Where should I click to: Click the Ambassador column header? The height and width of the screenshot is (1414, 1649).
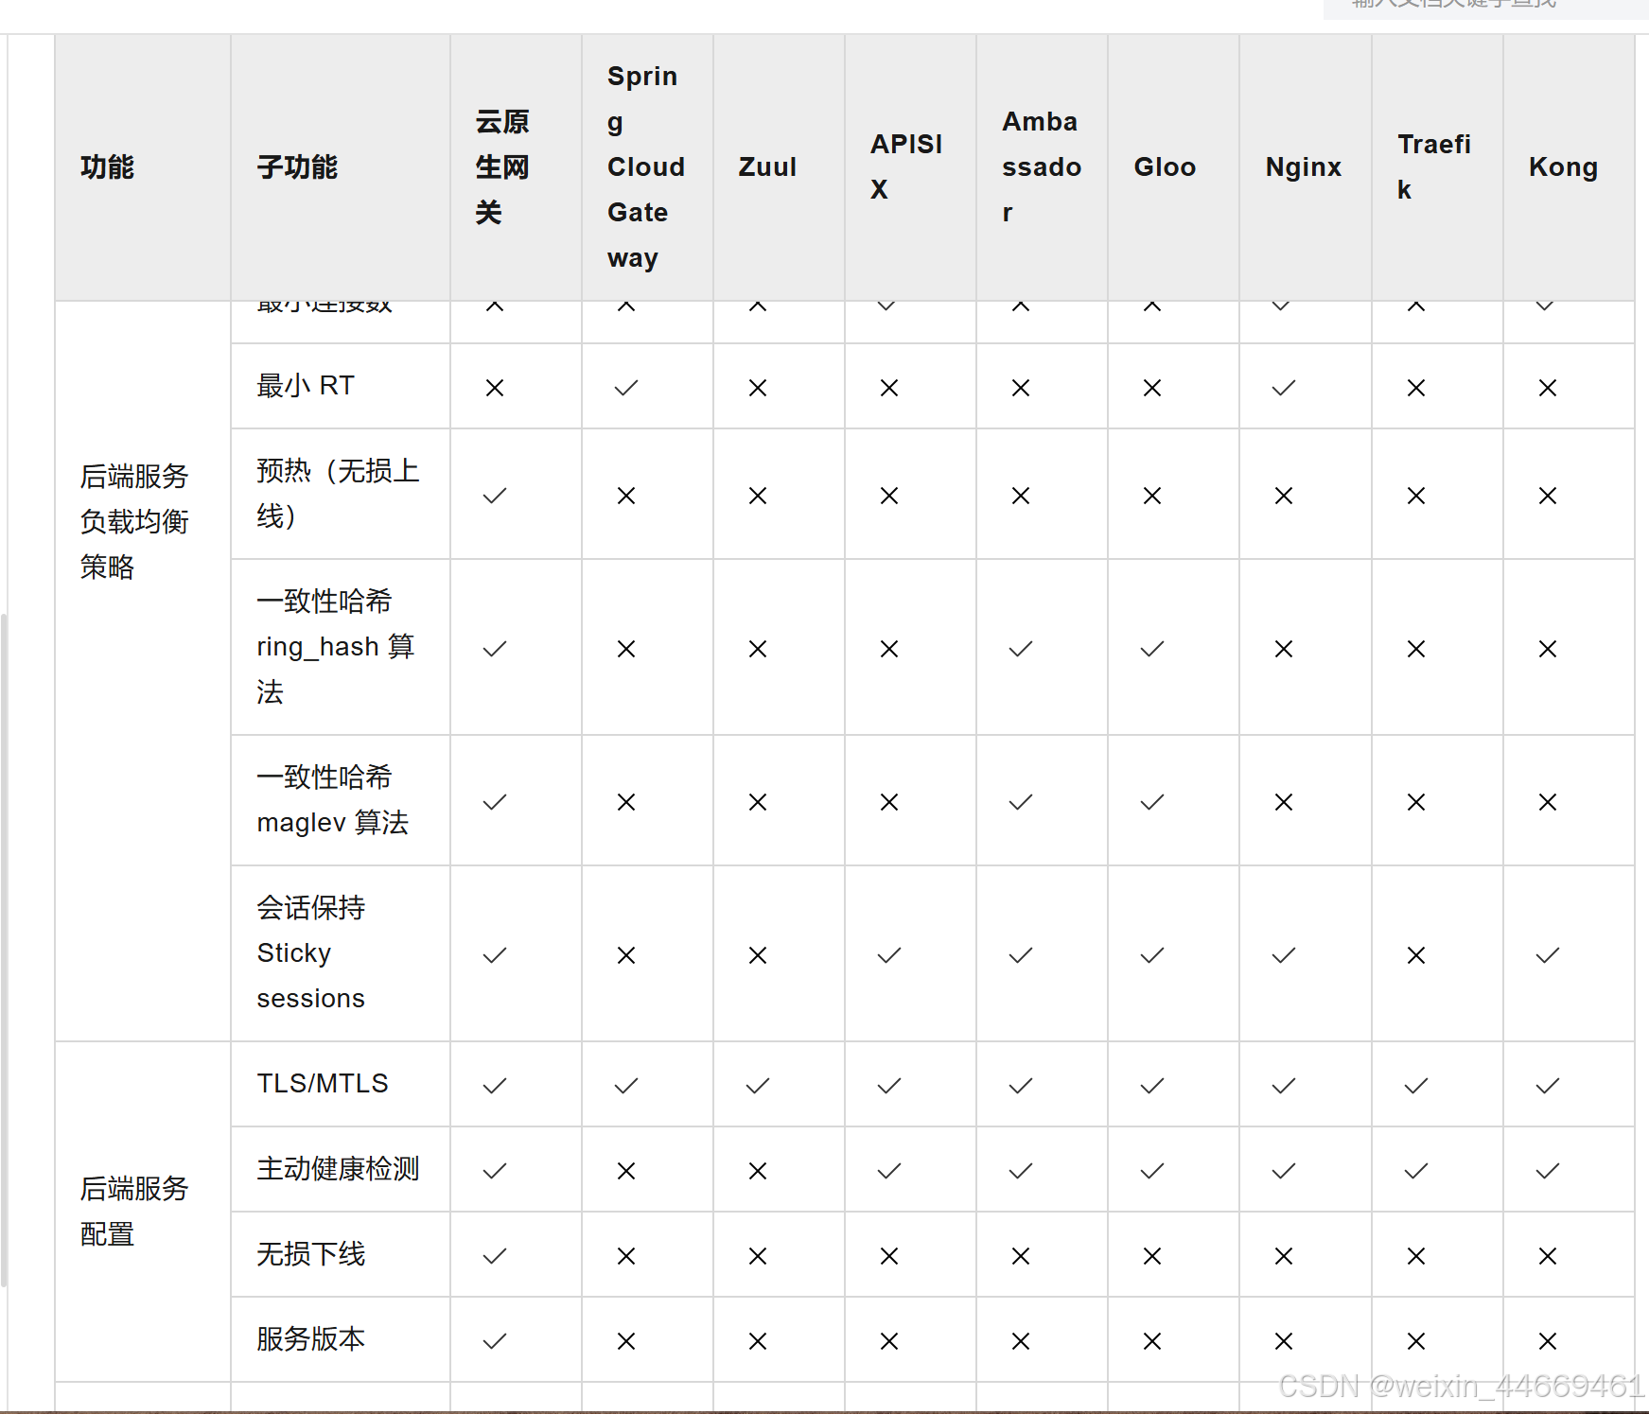(x=1042, y=167)
